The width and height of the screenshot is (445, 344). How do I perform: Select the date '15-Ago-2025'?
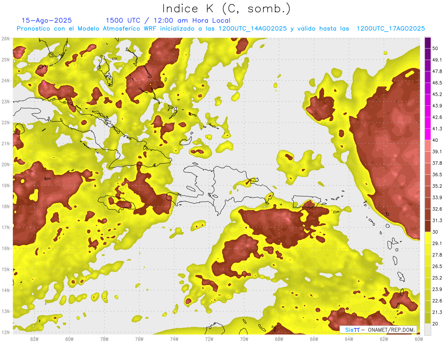[47, 20]
